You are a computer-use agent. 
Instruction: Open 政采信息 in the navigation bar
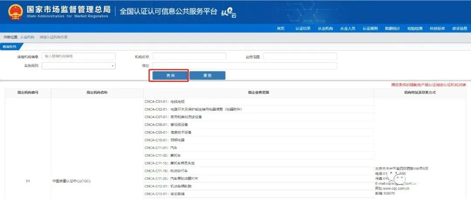coord(459,28)
